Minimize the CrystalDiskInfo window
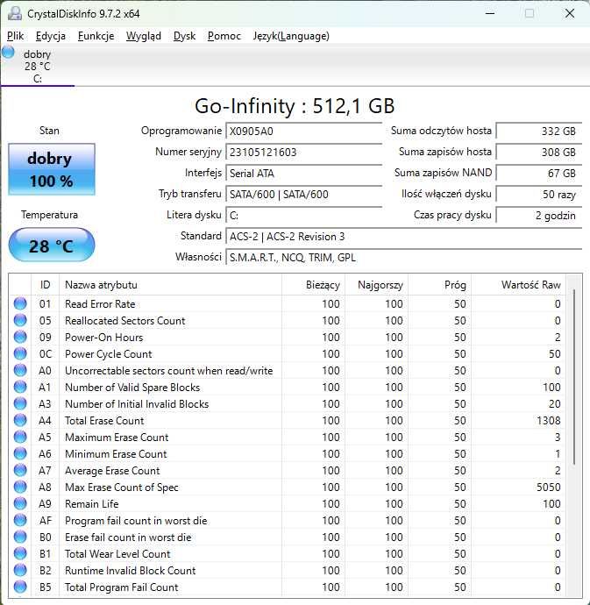 [490, 13]
